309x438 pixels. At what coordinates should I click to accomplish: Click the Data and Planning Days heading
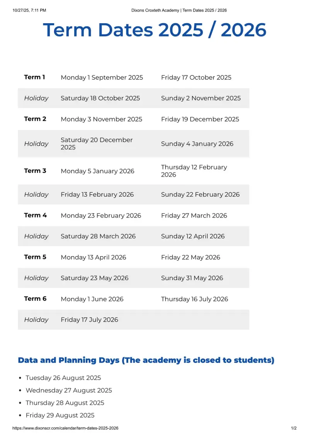pyautogui.click(x=146, y=360)
